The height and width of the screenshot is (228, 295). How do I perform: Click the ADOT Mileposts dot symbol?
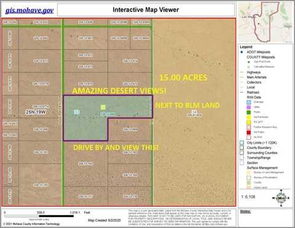click(x=242, y=52)
